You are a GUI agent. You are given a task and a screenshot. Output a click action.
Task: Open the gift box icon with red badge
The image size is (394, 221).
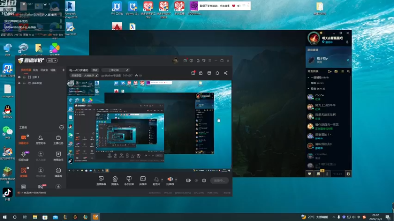tap(193, 73)
